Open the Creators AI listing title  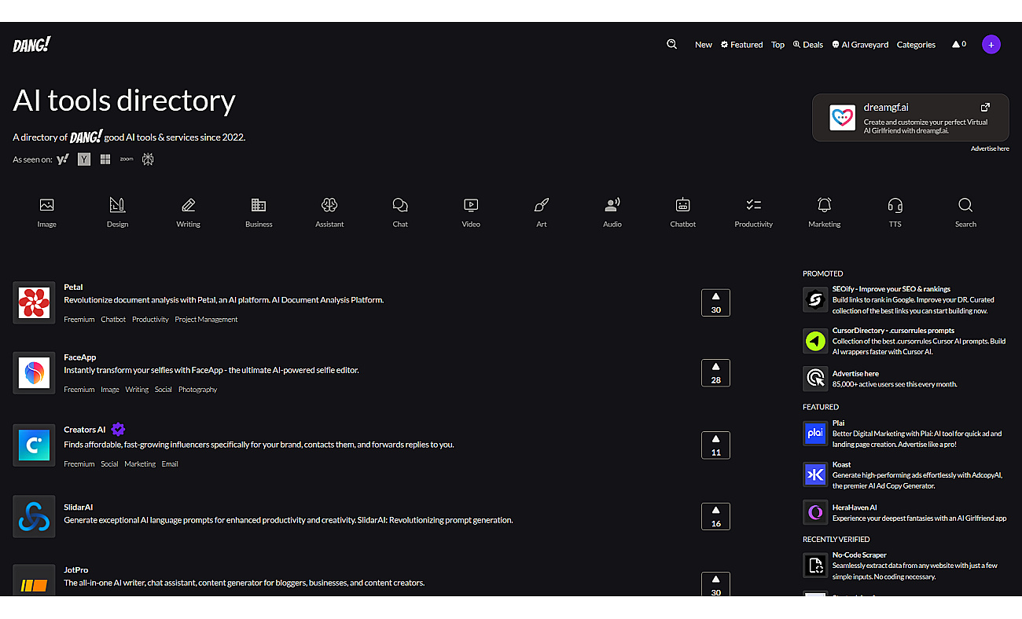84,430
